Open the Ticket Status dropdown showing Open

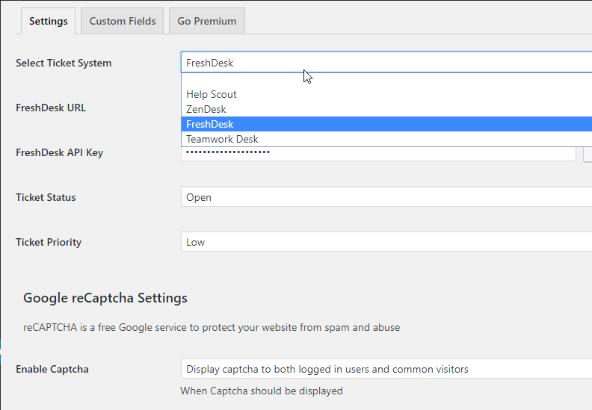click(386, 197)
